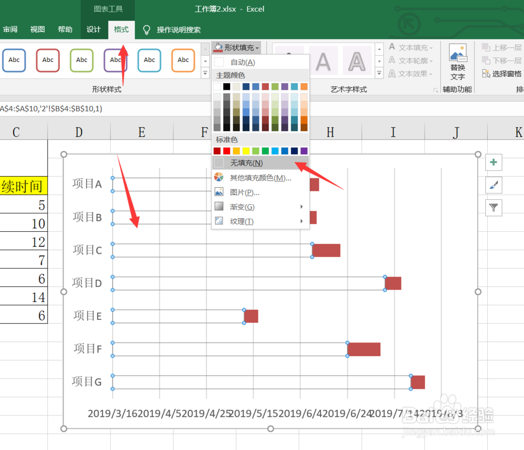
Task: Pick the standard yellow color swatch
Action: (246, 151)
